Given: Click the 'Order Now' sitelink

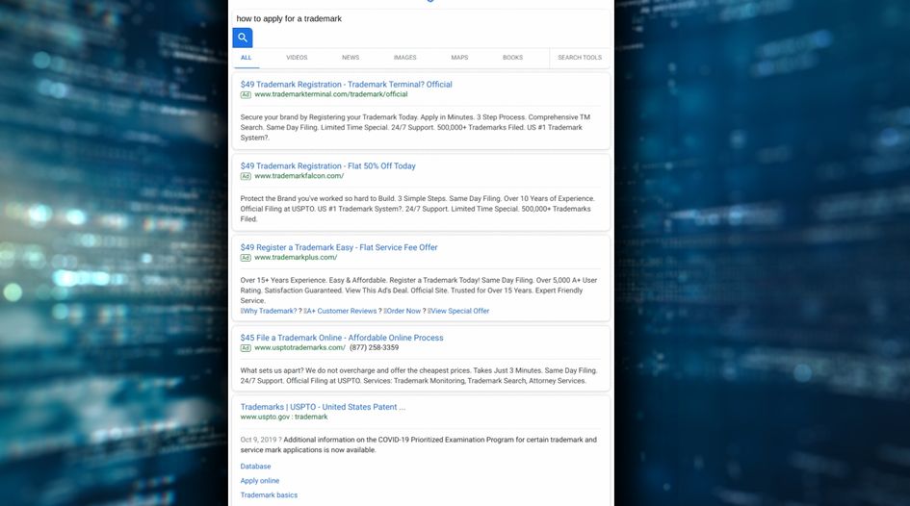Looking at the screenshot, I should (403, 311).
